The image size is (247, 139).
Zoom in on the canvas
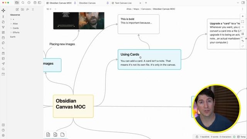click(243, 16)
